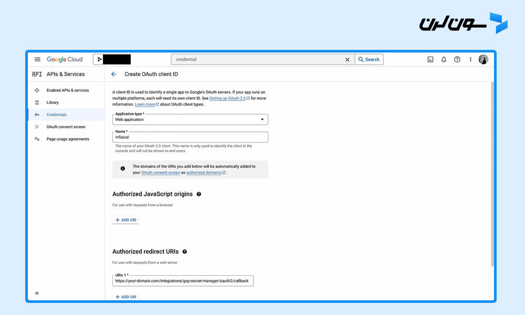Image resolution: width=525 pixels, height=315 pixels.
Task: Click the Page usage agreements icon
Action: [x=37, y=139]
